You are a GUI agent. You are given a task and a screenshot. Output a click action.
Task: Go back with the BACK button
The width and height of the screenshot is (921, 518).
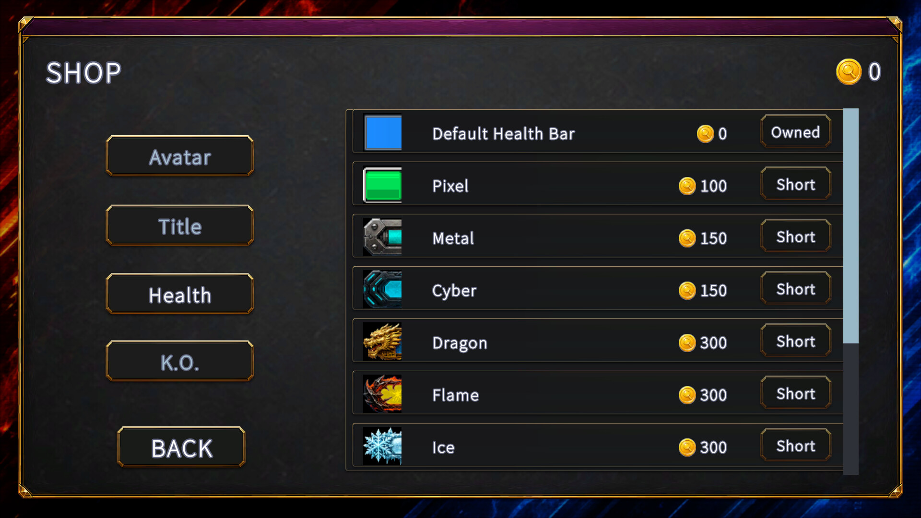coord(181,447)
